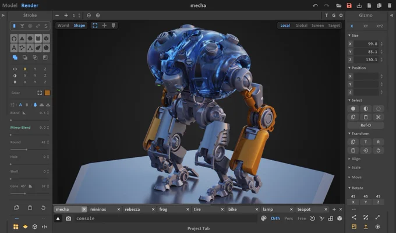Switch to the Model tab

tap(10, 5)
